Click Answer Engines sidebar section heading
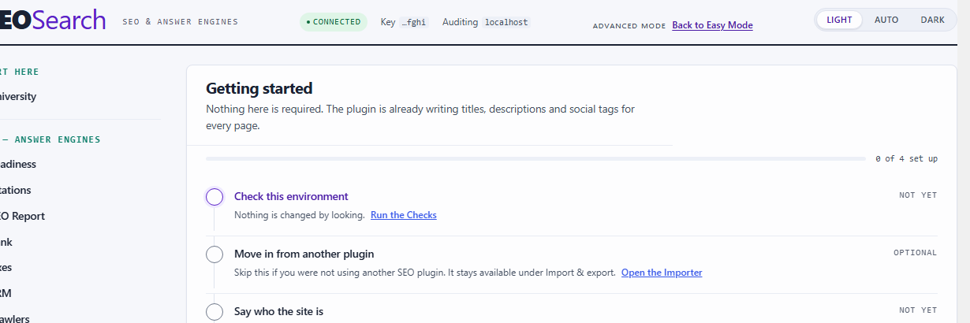 [50, 139]
